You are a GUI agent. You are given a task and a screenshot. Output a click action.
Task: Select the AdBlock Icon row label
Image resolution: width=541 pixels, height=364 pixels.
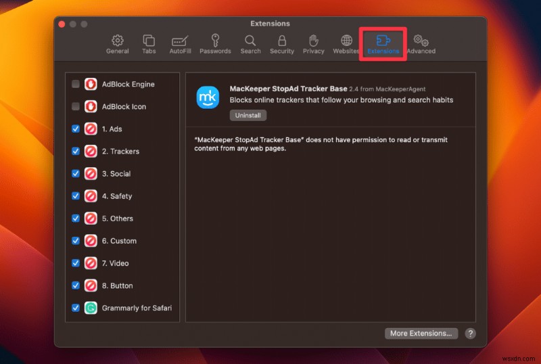tap(124, 107)
